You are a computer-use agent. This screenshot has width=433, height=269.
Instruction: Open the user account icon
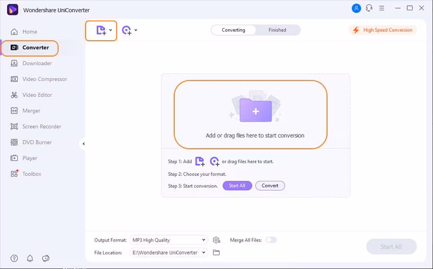coord(356,8)
